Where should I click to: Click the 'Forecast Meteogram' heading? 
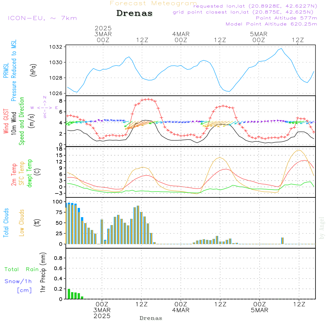[x=153, y=3]
